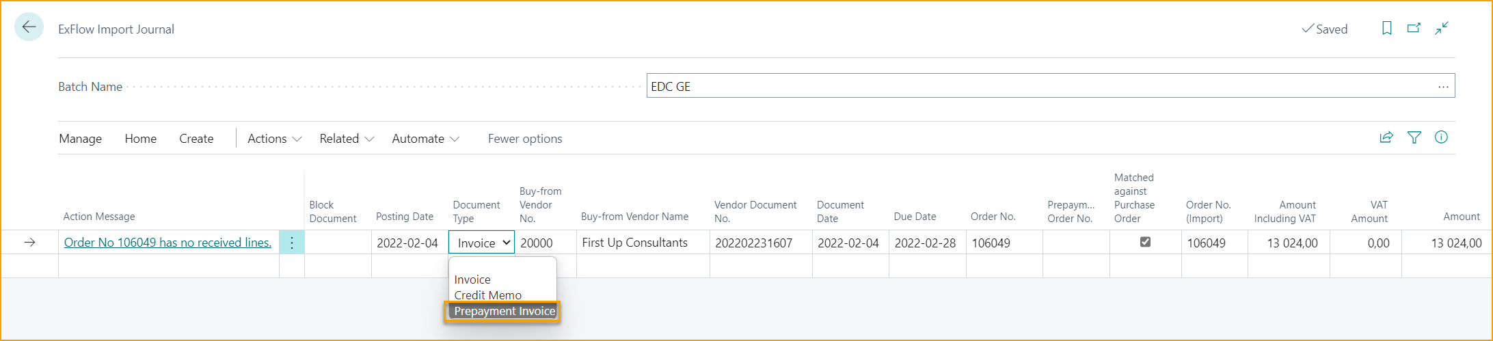Click Posting Date column header
The image size is (1493, 341).
405,217
